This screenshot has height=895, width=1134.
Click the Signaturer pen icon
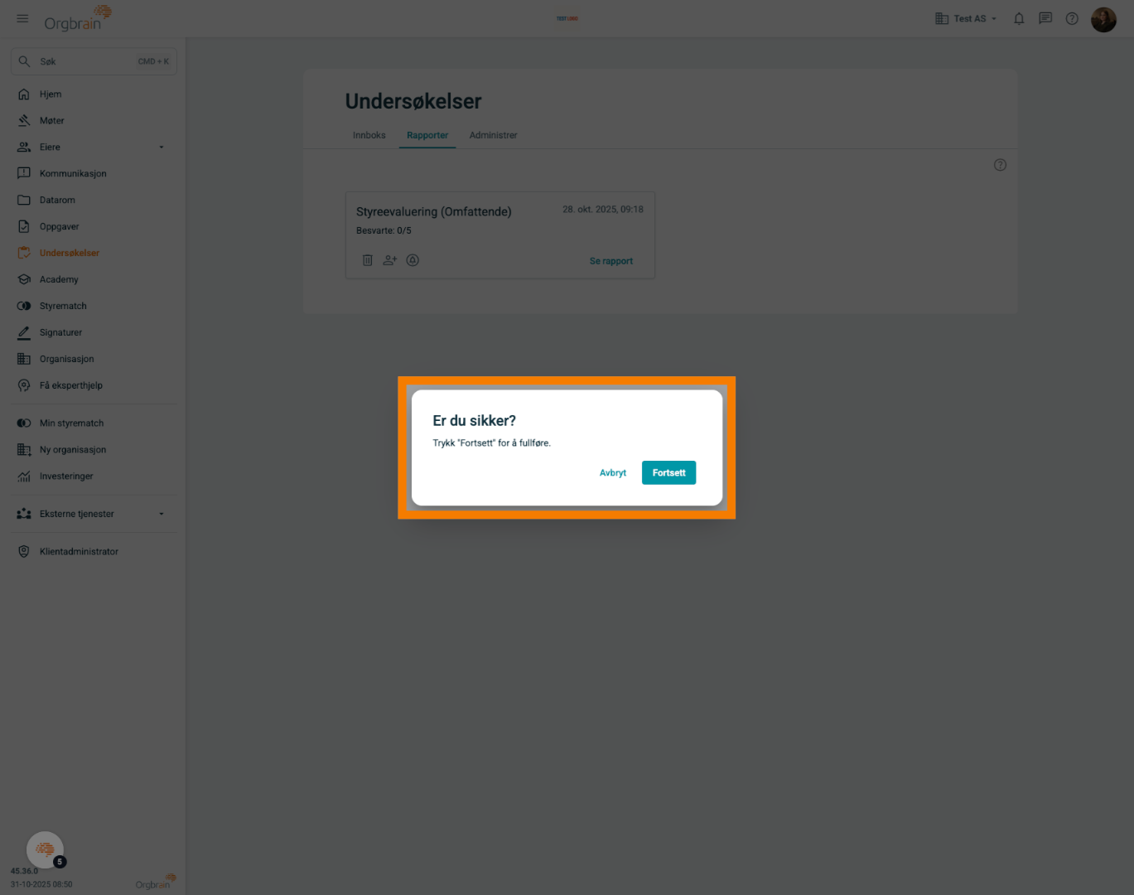tap(24, 333)
